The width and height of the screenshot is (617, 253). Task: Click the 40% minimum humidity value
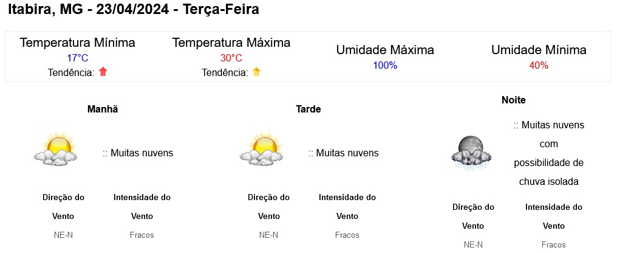[x=539, y=66]
